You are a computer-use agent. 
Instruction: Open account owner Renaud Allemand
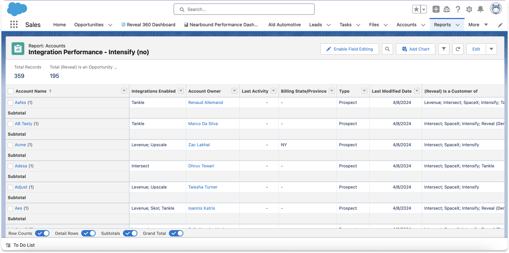(x=206, y=103)
